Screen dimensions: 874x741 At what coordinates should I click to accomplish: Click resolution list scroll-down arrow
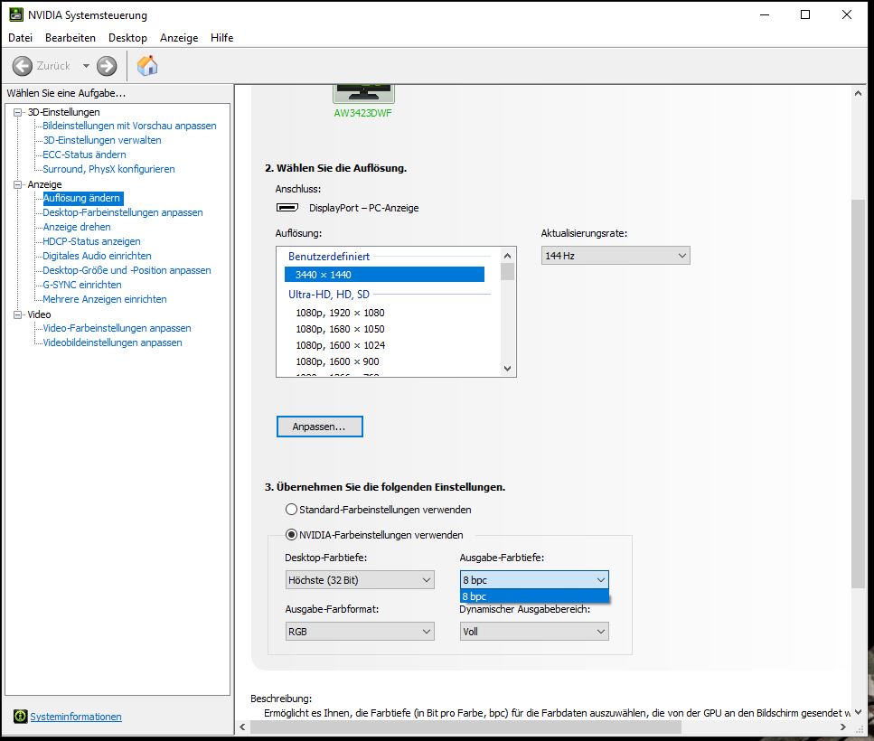[x=507, y=369]
